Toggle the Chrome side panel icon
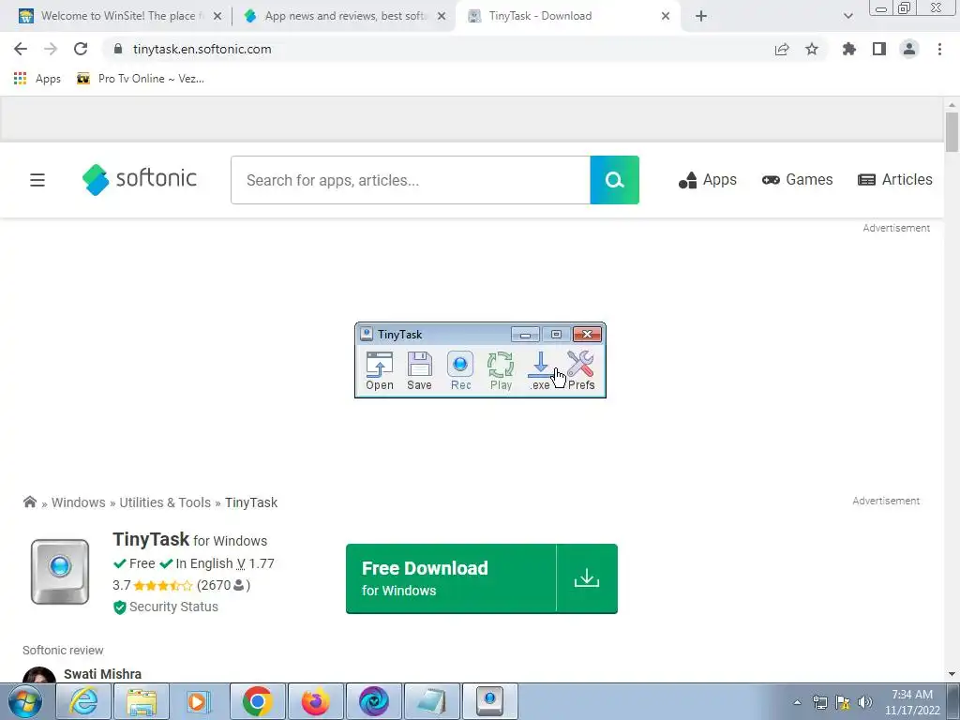This screenshot has height=720, width=960. (x=879, y=49)
